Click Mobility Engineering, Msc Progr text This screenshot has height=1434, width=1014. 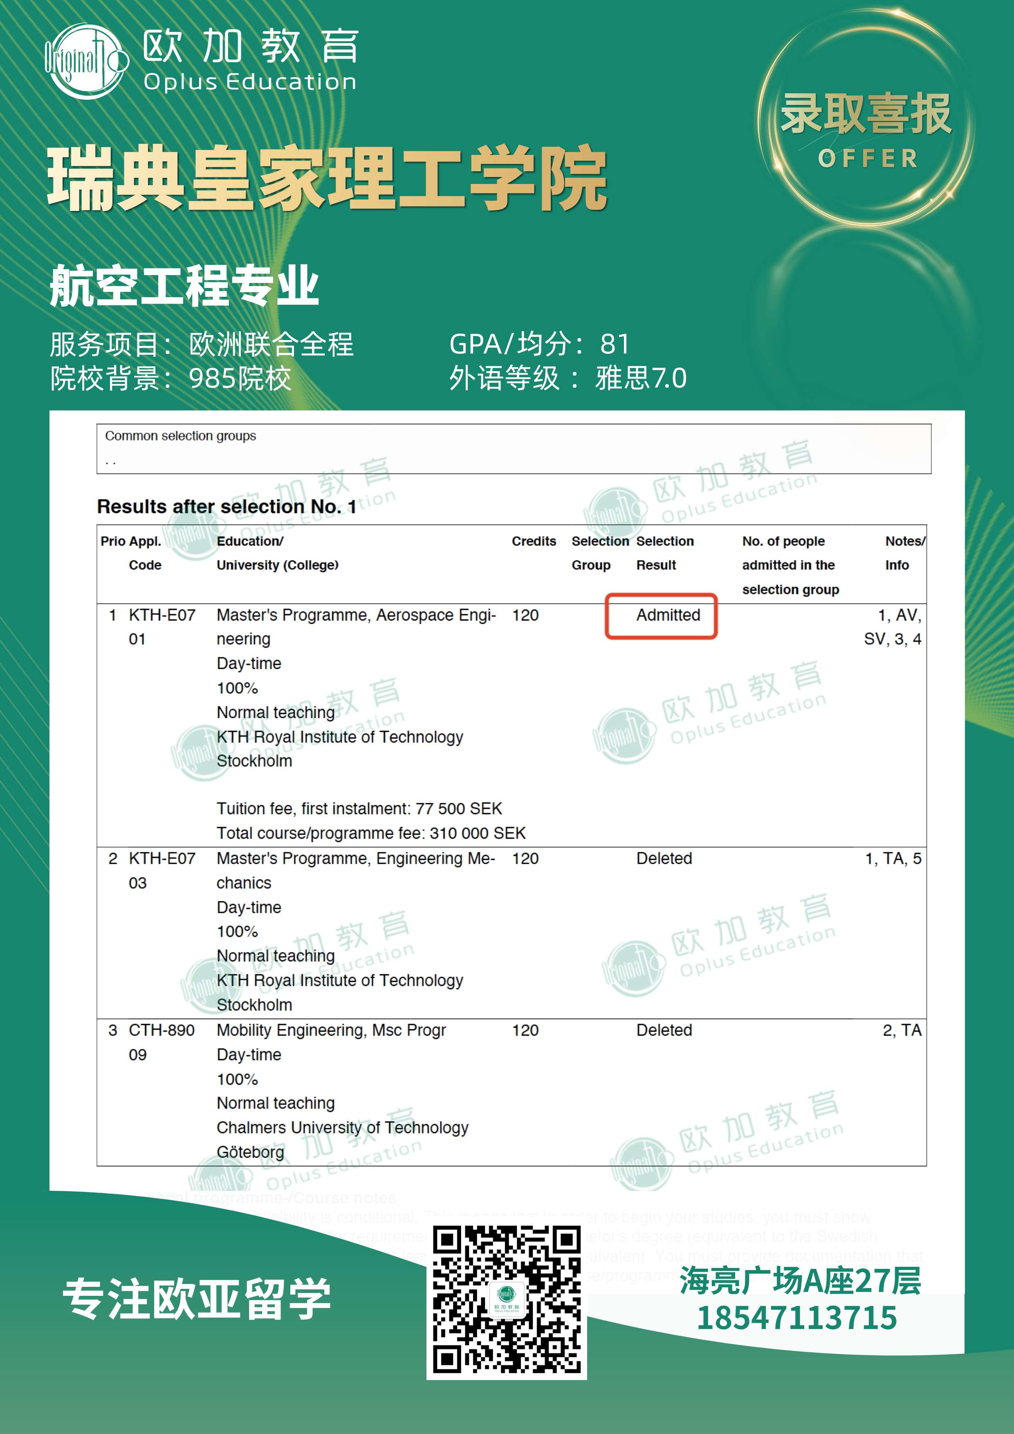tap(331, 1031)
